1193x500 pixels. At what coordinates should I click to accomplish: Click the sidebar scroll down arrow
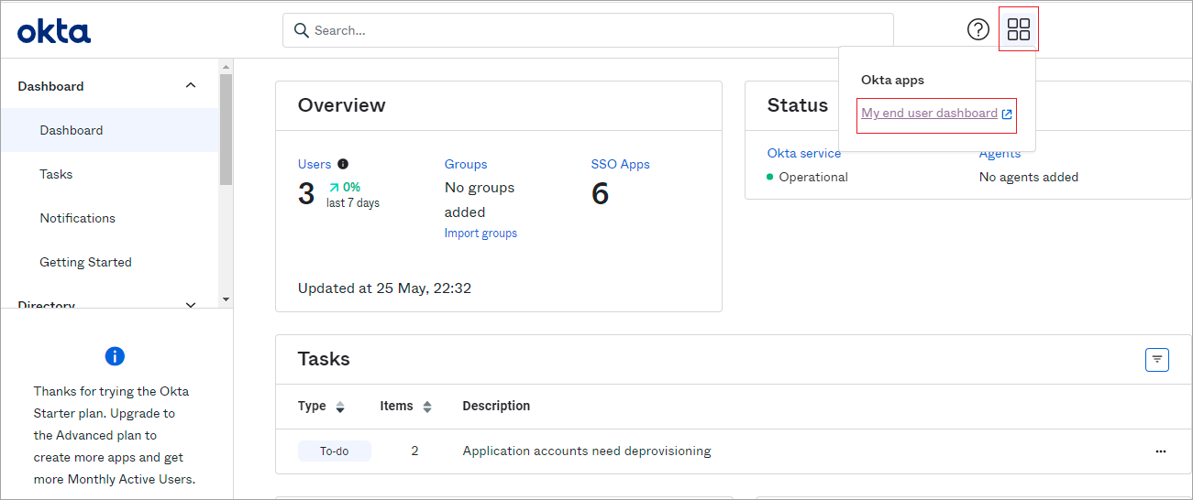[x=226, y=299]
